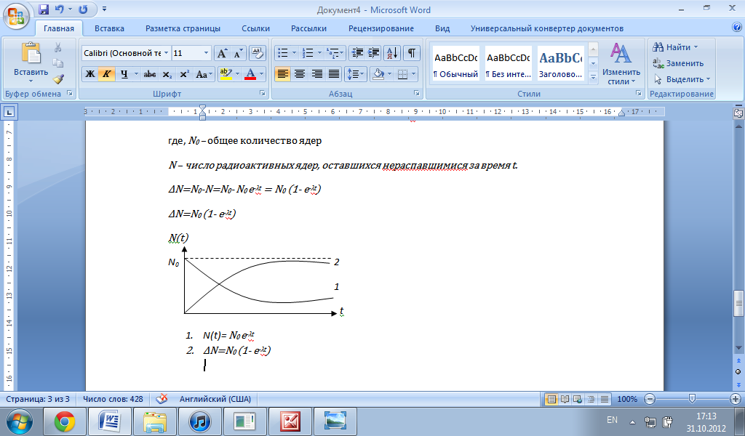Apply a multilevel list
Screen dimensions: 745x436
click(x=333, y=52)
